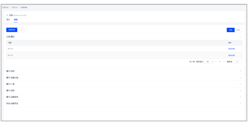Click 取消关联 for slot A01-02
Image resolution: width=249 pixels, height=122 pixels.
[x=232, y=49]
